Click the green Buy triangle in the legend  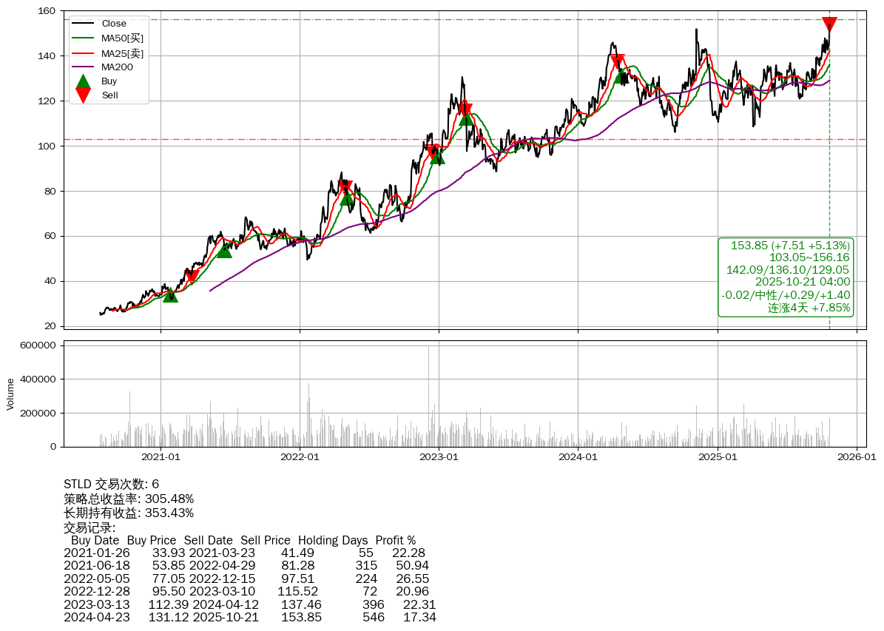point(84,81)
